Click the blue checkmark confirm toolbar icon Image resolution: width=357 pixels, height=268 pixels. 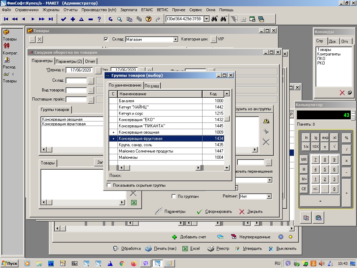pos(63,19)
